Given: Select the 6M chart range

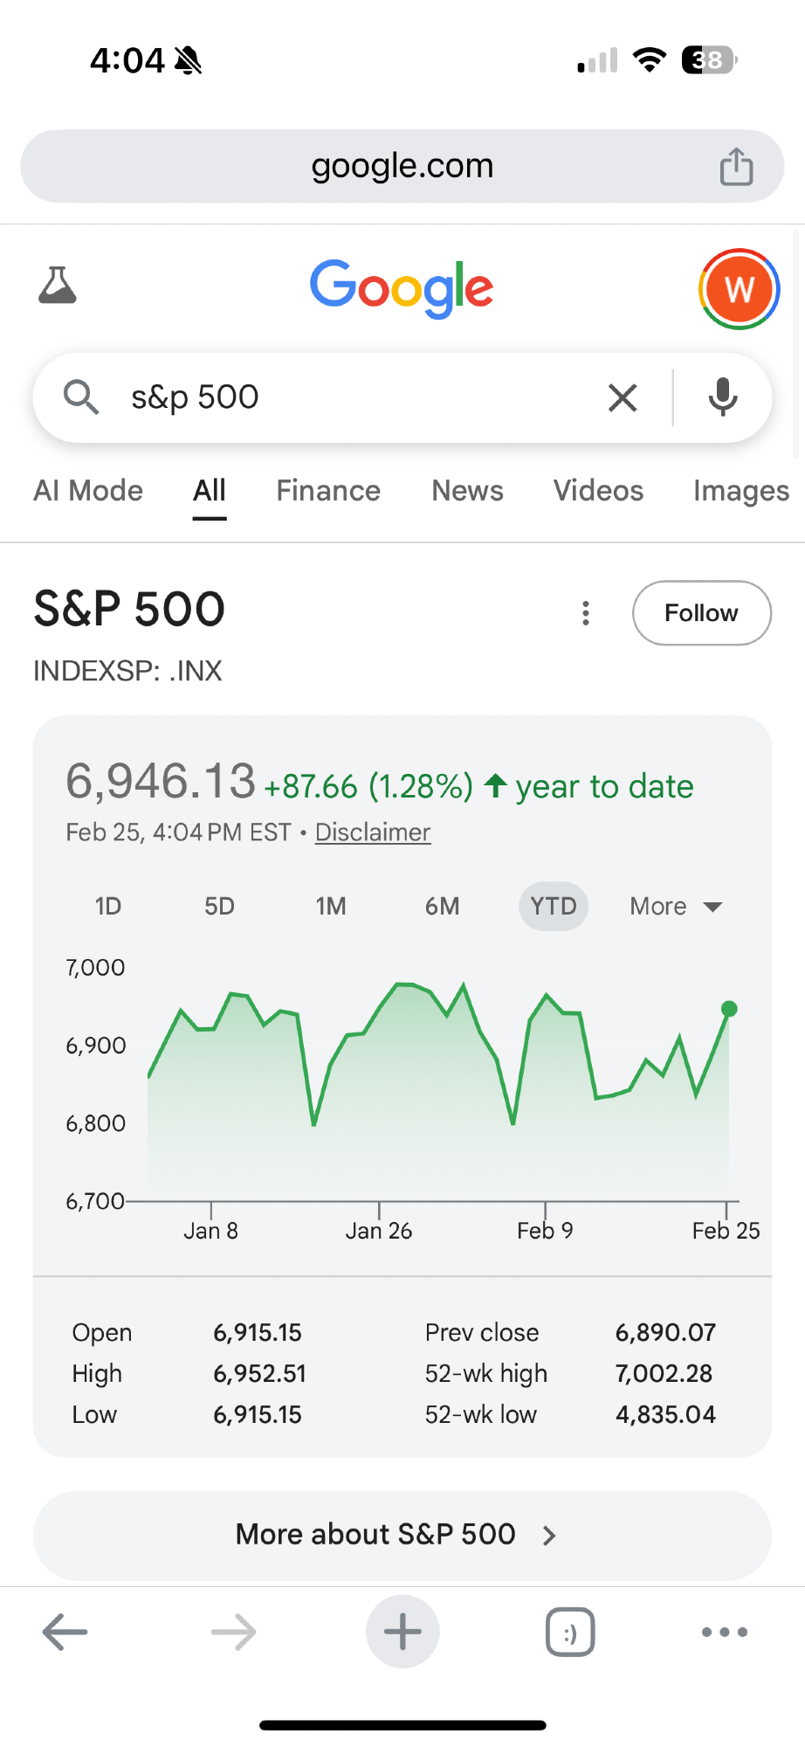Looking at the screenshot, I should pos(442,906).
